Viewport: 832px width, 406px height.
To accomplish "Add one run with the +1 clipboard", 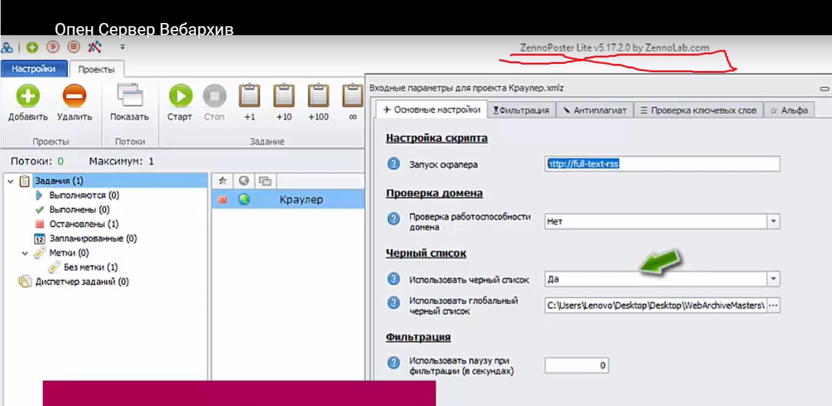I will (249, 96).
